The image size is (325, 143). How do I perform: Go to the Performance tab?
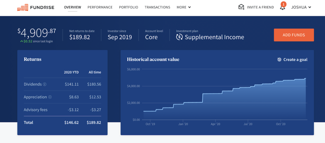click(x=100, y=7)
